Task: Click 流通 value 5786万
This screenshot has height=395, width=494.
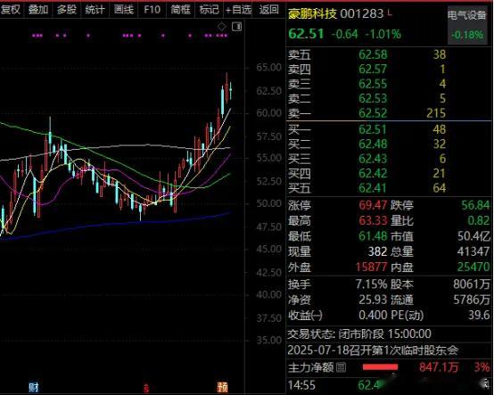Action: point(472,300)
